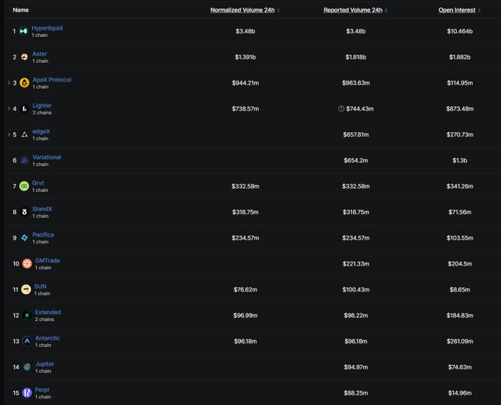
Task: Open the Hyperliquid protocol link
Action: click(x=47, y=28)
